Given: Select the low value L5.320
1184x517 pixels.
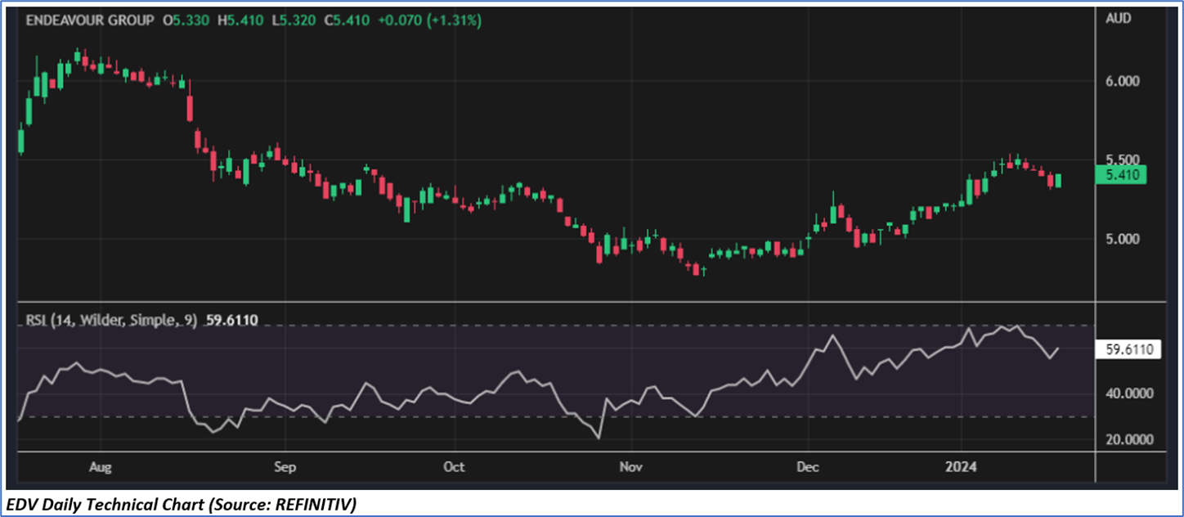Looking at the screenshot, I should point(294,21).
